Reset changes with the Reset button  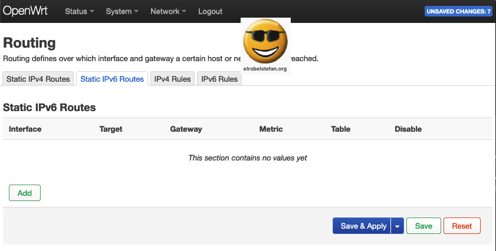462,226
